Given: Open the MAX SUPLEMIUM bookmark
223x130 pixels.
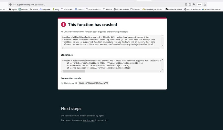Looking at the screenshot, I should [192, 9].
